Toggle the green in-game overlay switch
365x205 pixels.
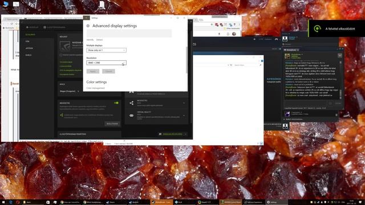point(116,103)
